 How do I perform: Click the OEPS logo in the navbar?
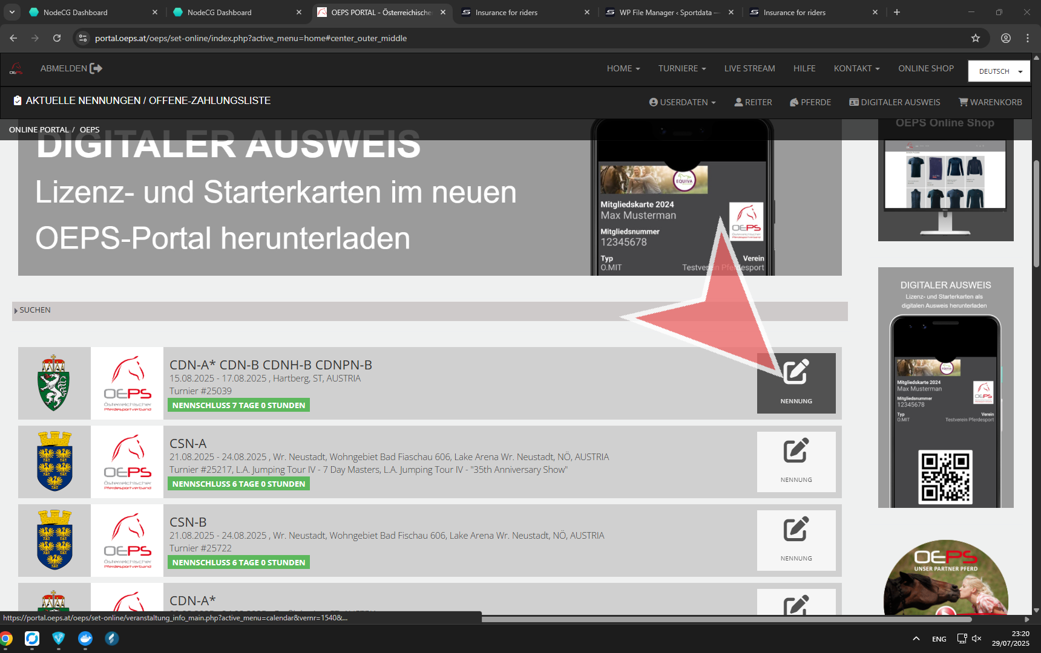pyautogui.click(x=16, y=69)
